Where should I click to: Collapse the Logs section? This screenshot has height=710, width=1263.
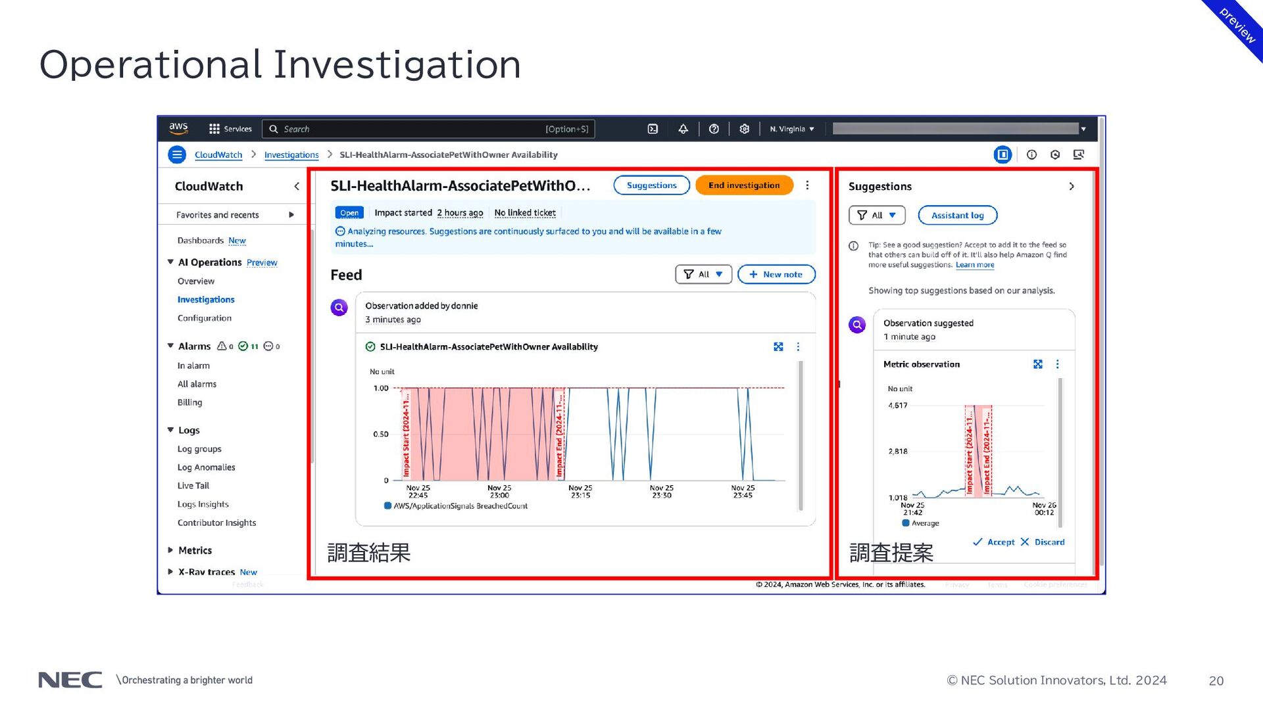(x=170, y=430)
